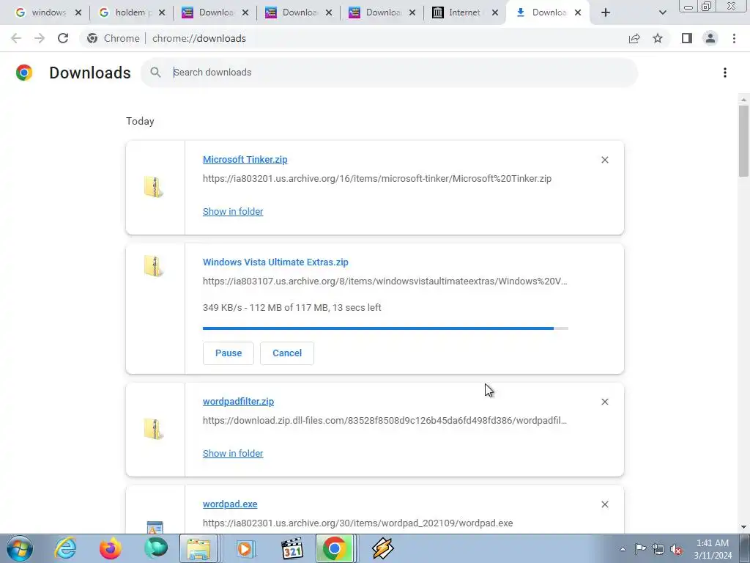The width and height of the screenshot is (750, 563).
Task: Click the browser forward arrow
Action: (x=40, y=38)
